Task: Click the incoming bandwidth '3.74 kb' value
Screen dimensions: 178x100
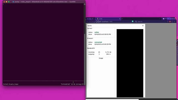Action: pos(108,52)
